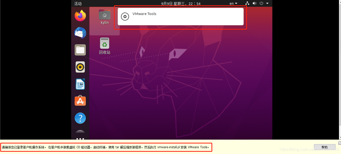Open Firefox from the dock

click(x=80, y=16)
